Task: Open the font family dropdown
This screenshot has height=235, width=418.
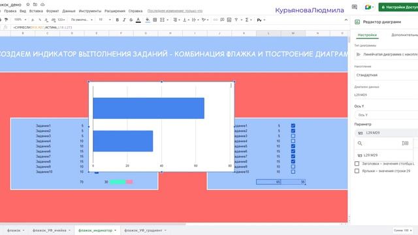Action: coord(82,20)
